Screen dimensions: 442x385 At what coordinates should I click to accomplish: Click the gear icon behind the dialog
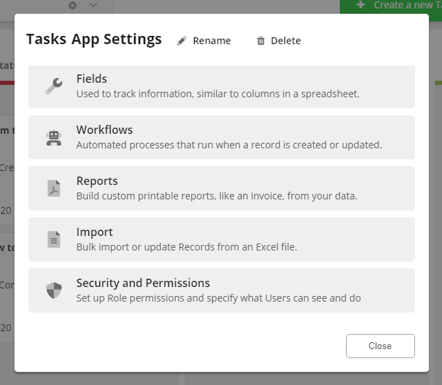(73, 6)
